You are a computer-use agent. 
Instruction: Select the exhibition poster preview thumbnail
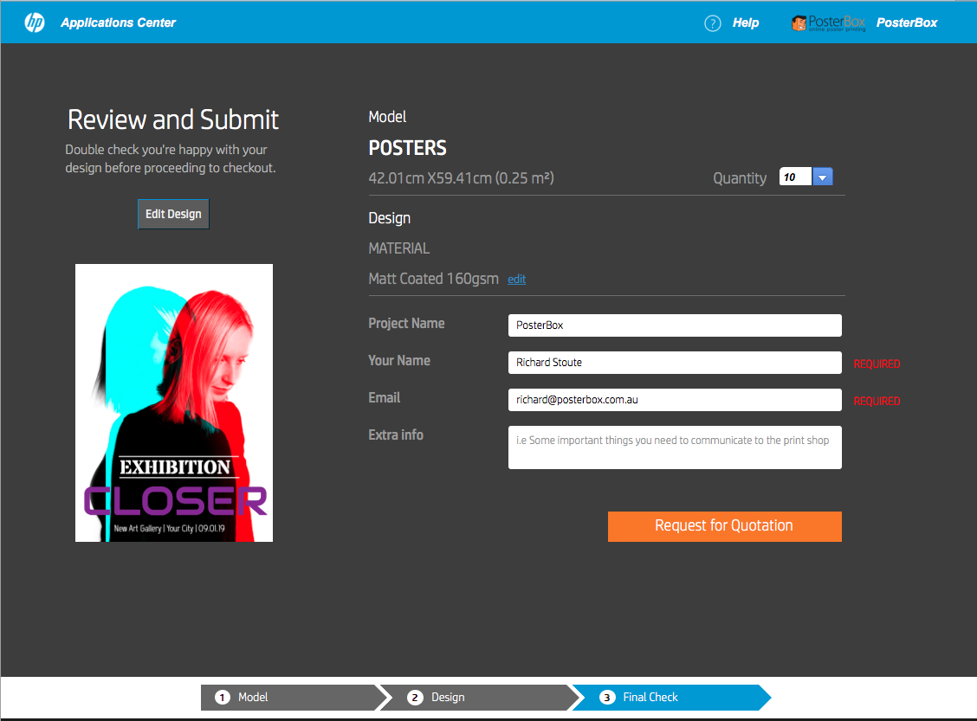coord(174,402)
